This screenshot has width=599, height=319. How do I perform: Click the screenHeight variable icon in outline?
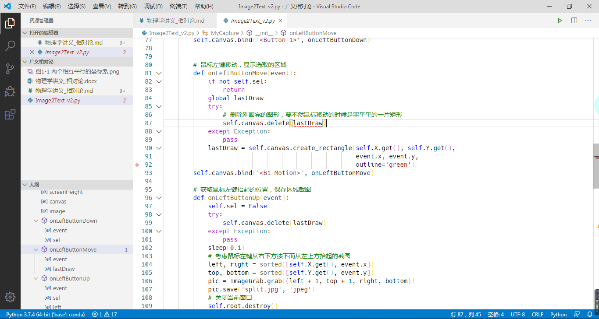tap(44, 192)
